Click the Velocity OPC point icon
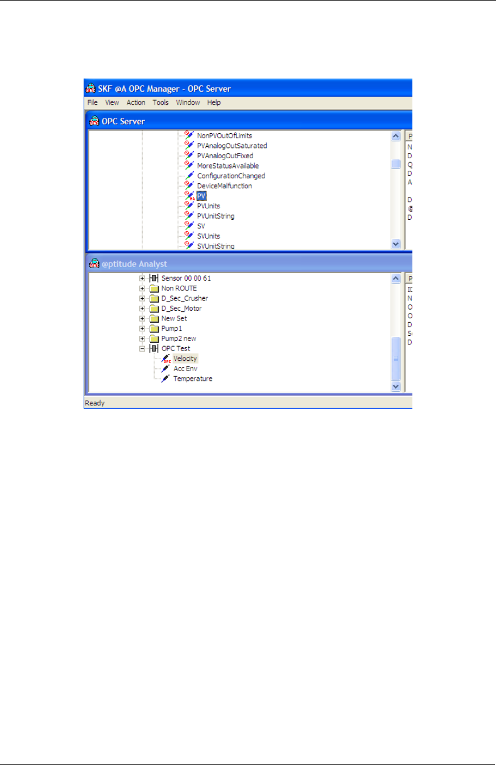Viewport: 496px width, 765px height. pyautogui.click(x=166, y=359)
